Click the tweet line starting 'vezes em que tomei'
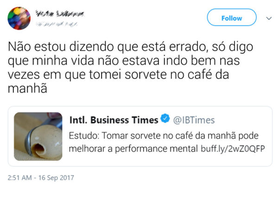The height and width of the screenshot is (197, 278). [118, 75]
